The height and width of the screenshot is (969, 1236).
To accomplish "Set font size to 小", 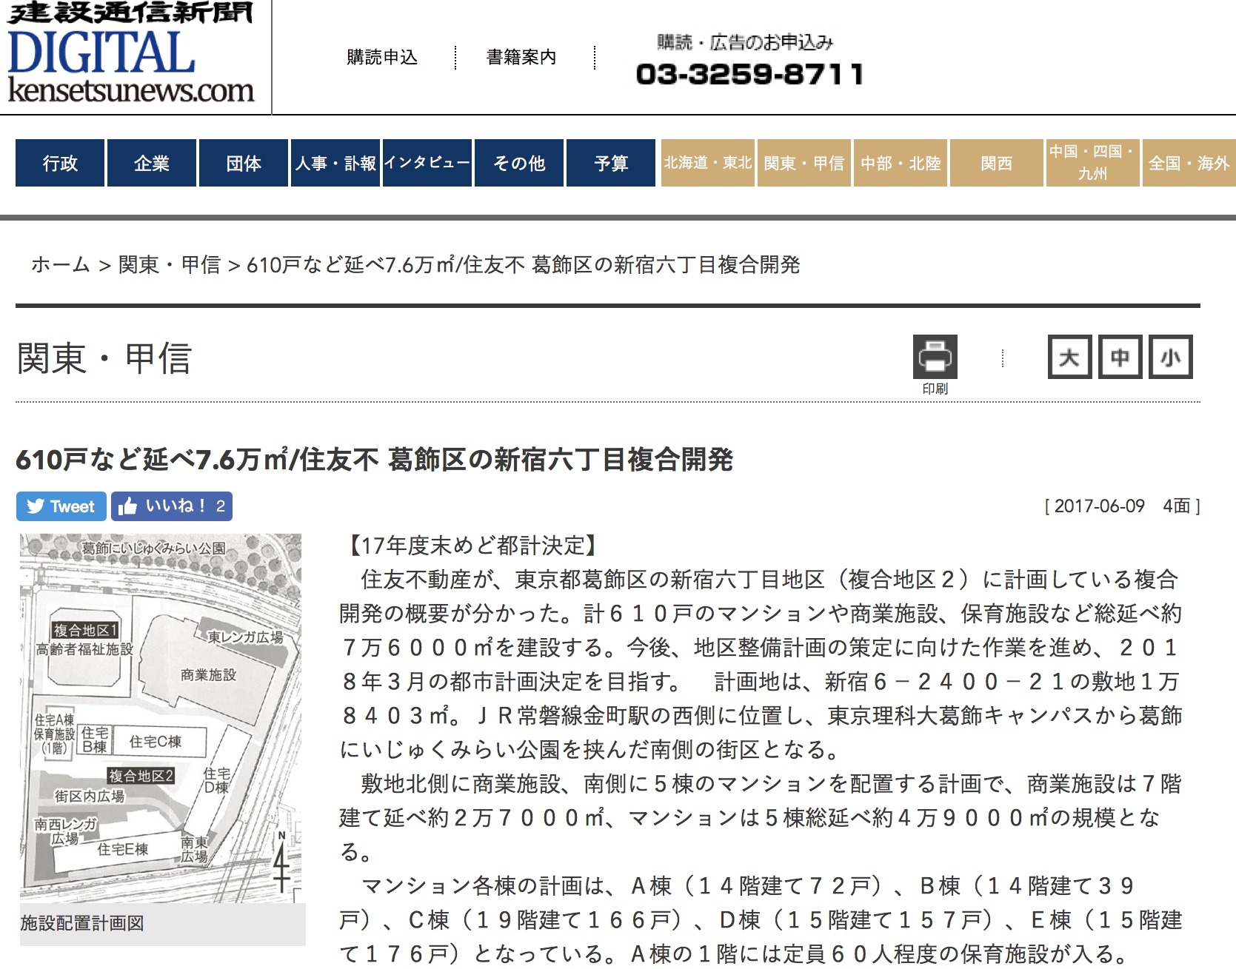I will click(x=1170, y=357).
